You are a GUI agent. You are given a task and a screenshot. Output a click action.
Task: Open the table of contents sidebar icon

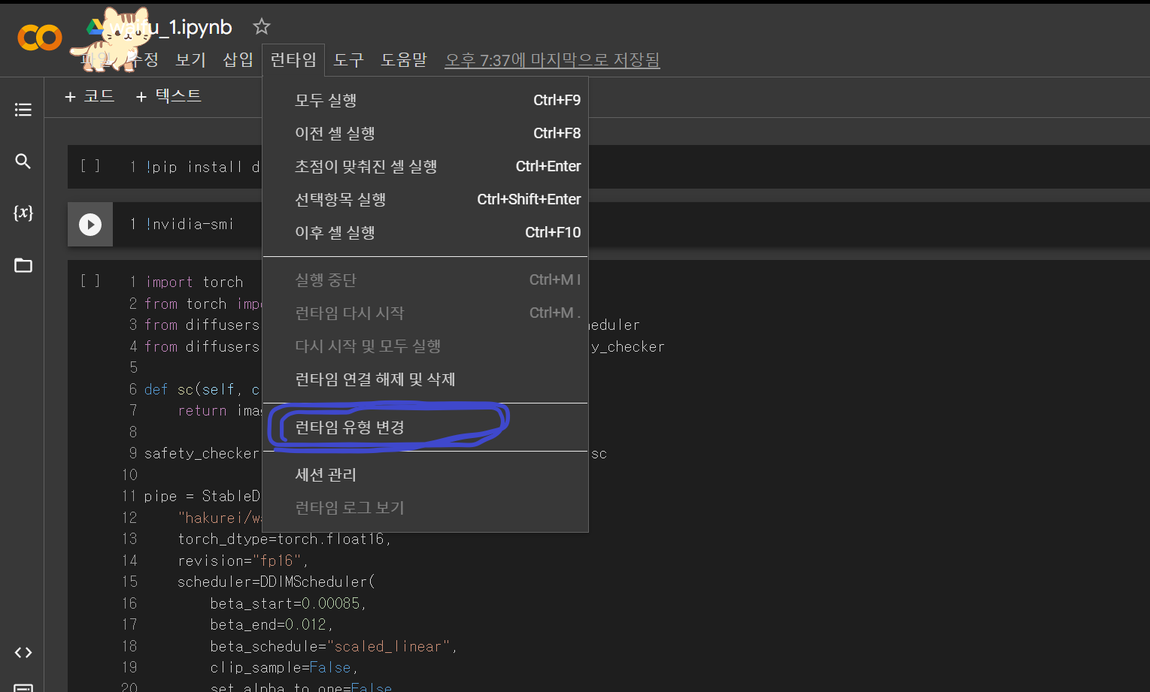point(23,110)
